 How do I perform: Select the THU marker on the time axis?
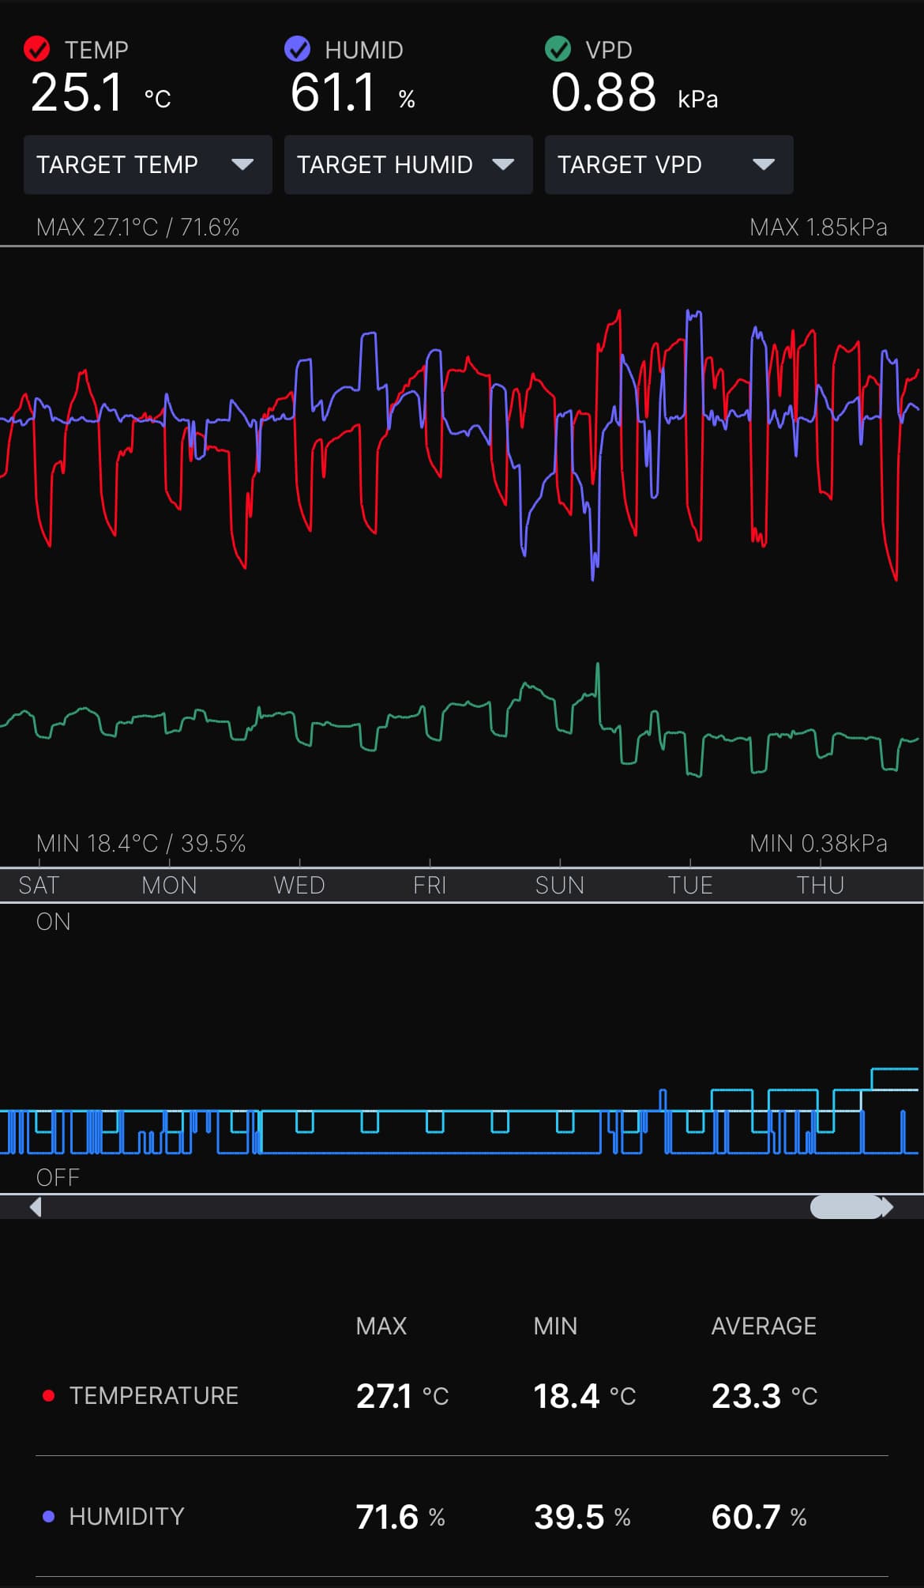820,885
